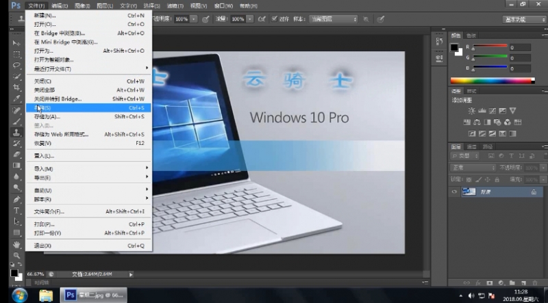Screen dimensions: 548x303
Task: Open the layer filter type (类型) dropdown
Action: [465, 156]
